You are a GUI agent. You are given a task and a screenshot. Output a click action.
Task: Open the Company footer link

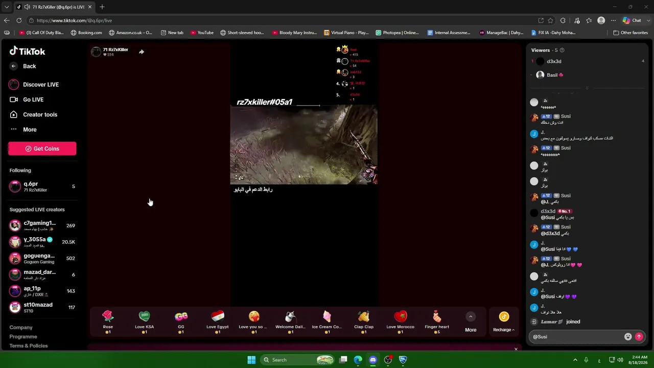click(x=21, y=328)
